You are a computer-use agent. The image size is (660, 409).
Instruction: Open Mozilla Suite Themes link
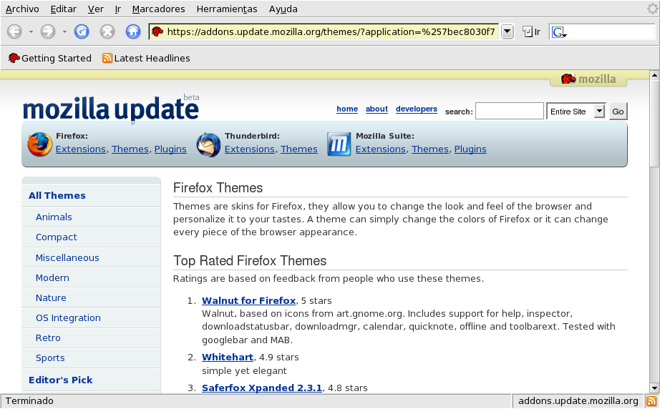430,149
